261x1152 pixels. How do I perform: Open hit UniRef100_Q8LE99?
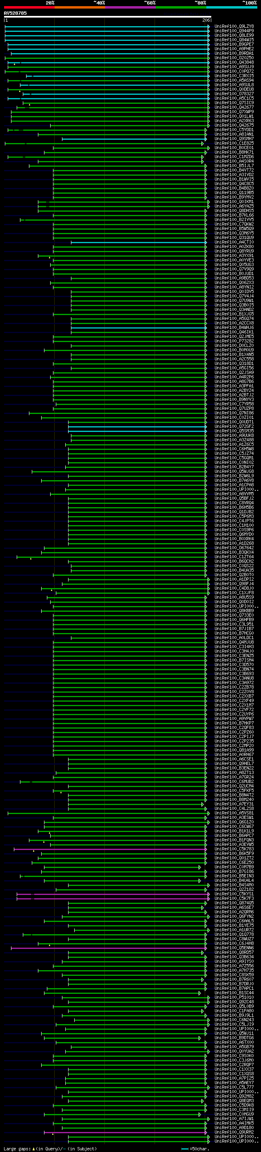click(x=234, y=35)
